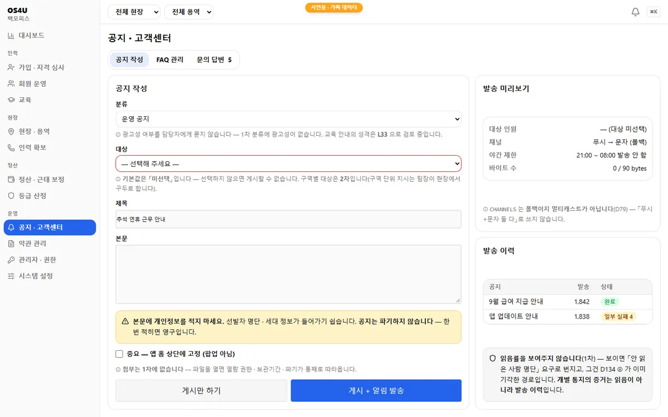Screen dimensions: 668x417
Task: Click the 정산 · 근태 보정 wallet icon
Action: coord(11,180)
